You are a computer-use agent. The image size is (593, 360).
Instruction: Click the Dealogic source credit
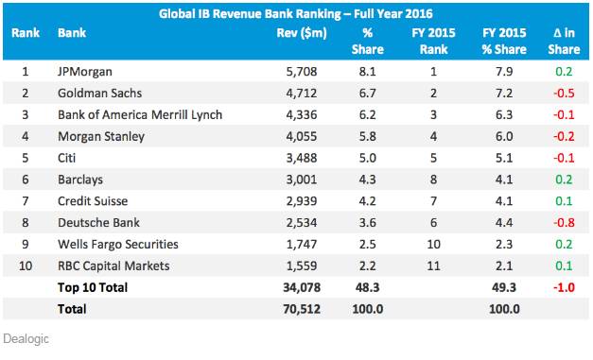pyautogui.click(x=26, y=339)
